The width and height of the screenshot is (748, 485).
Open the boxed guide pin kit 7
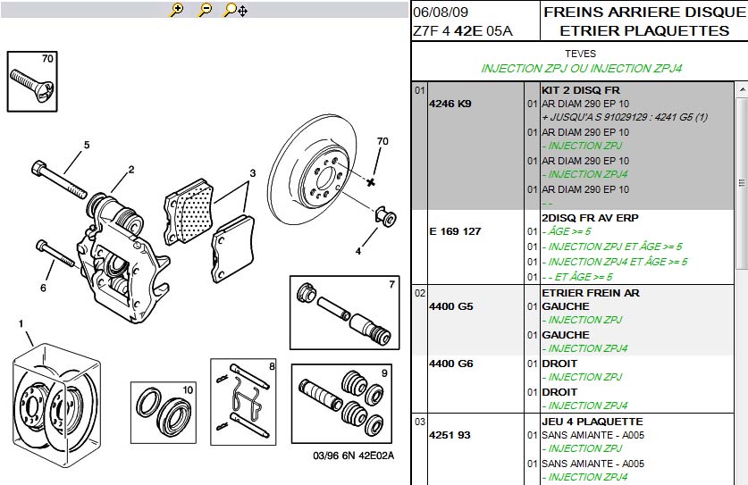pyautogui.click(x=344, y=313)
